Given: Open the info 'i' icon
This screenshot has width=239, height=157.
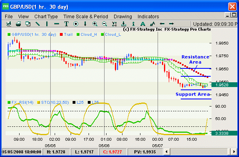Looking at the screenshot, I should pyautogui.click(x=133, y=24).
